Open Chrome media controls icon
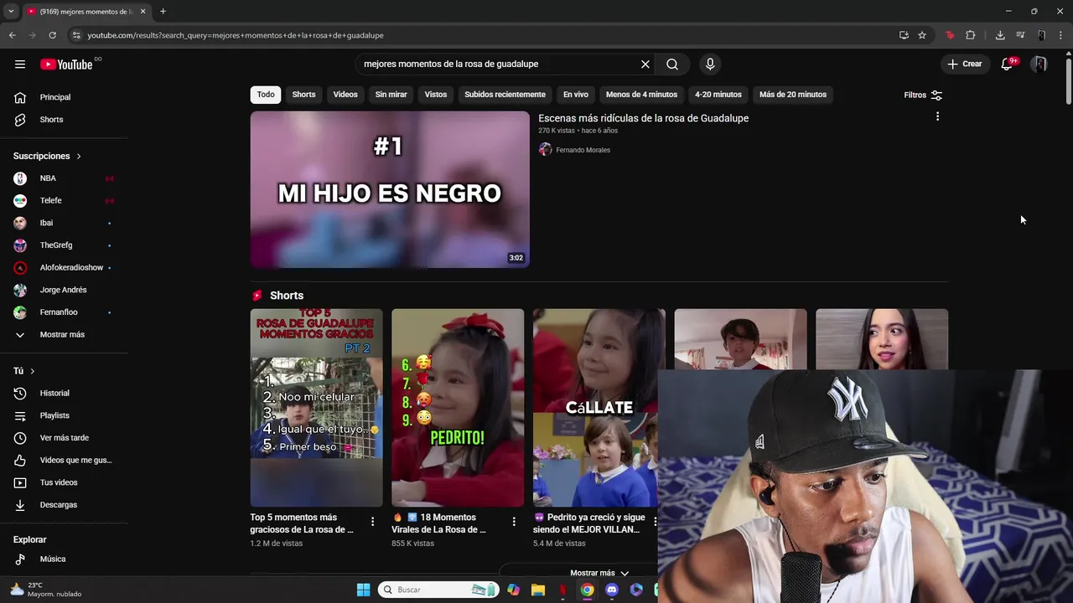This screenshot has height=603, width=1073. click(x=1020, y=35)
